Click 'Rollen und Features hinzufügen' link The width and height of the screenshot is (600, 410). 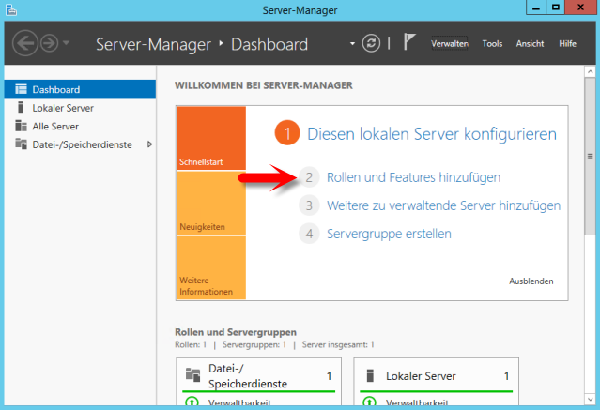click(x=413, y=177)
